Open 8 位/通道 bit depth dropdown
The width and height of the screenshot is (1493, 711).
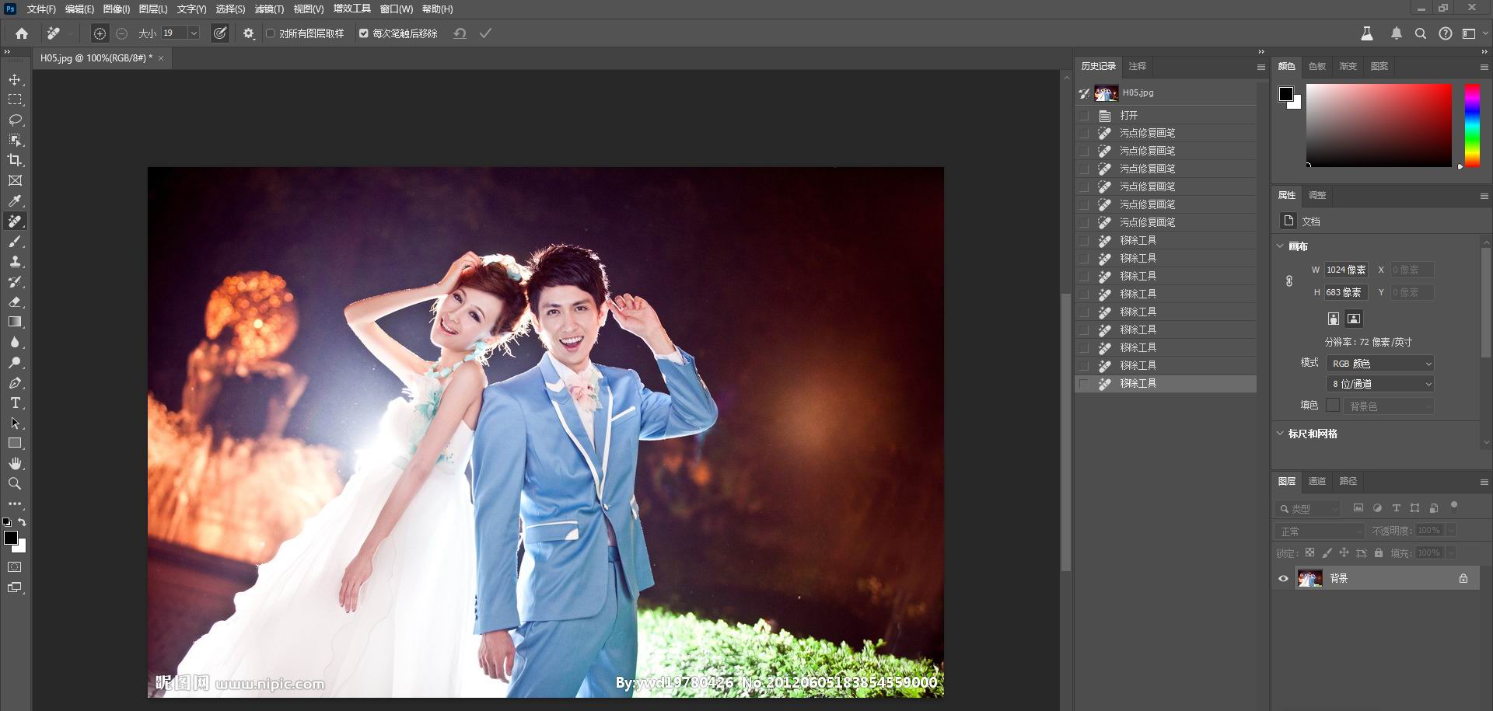[x=1380, y=384]
